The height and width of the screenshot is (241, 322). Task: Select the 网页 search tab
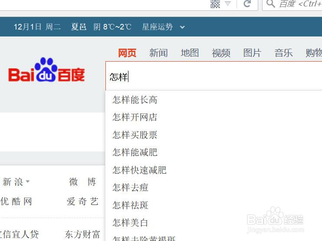coord(127,53)
